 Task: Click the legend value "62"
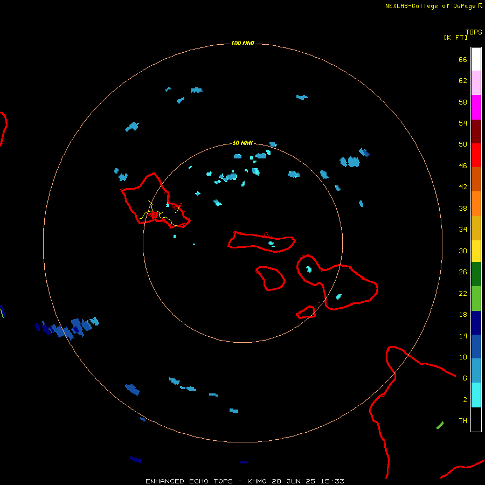pos(463,81)
